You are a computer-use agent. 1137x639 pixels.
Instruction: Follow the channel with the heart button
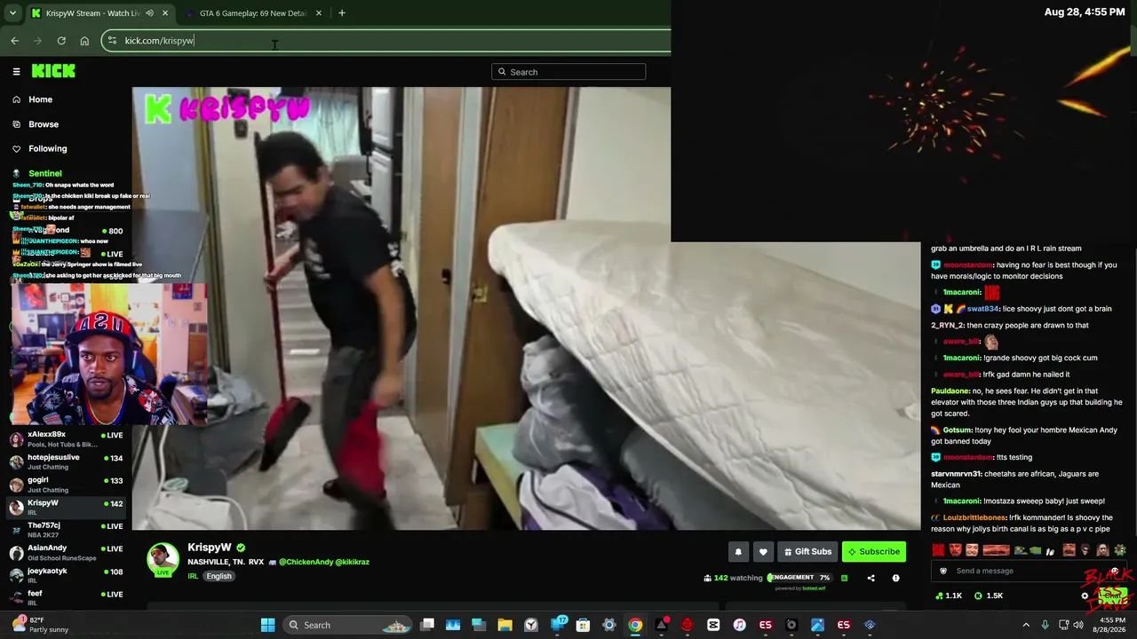763,552
